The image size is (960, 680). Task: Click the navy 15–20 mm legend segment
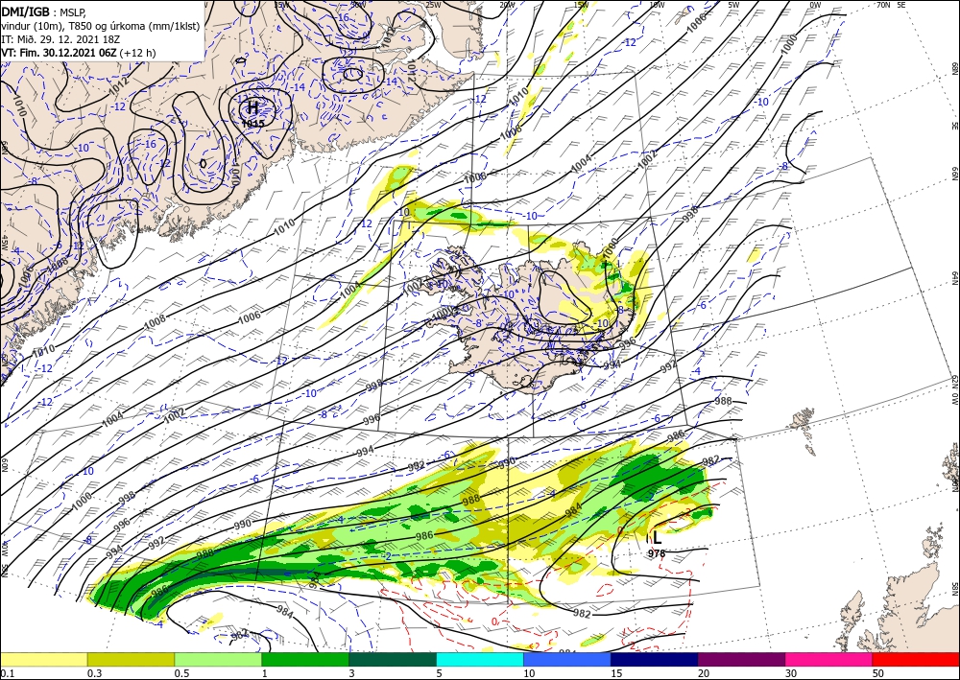(655, 659)
